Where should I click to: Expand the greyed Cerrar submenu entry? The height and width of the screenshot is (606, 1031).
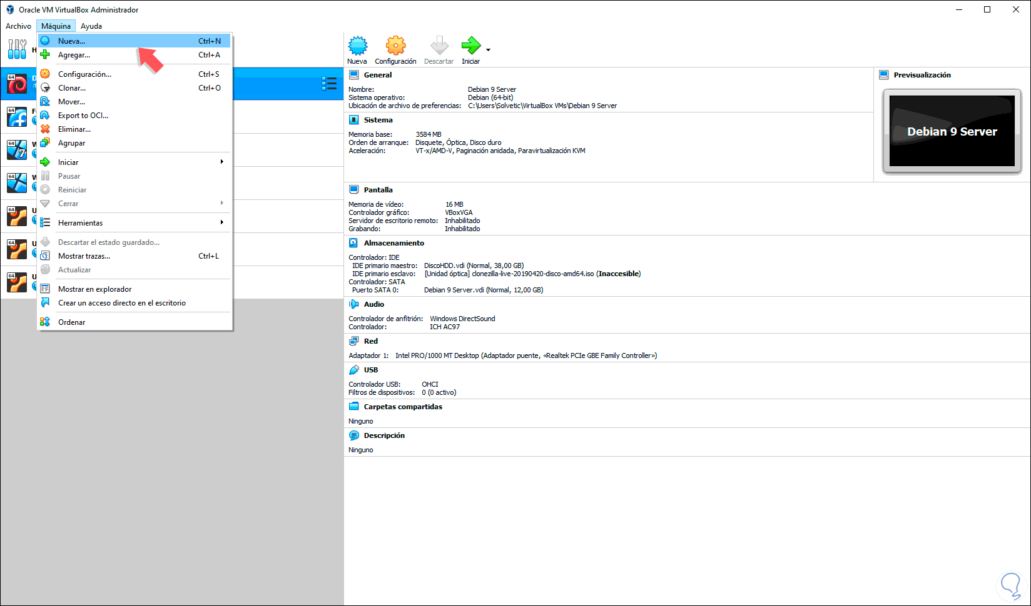135,204
